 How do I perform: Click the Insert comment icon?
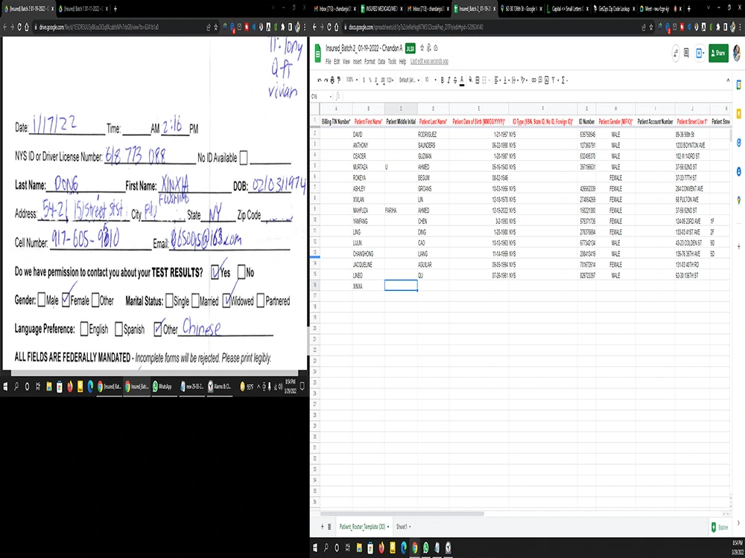pyautogui.click(x=540, y=80)
